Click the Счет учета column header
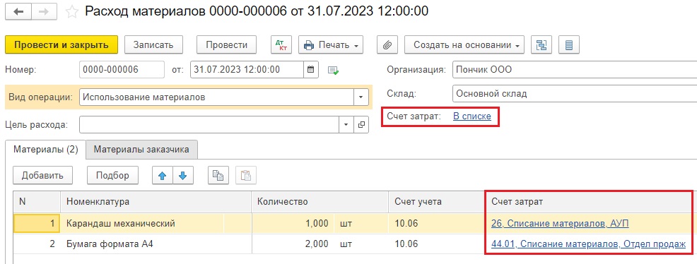The height and width of the screenshot is (264, 697). pos(437,202)
